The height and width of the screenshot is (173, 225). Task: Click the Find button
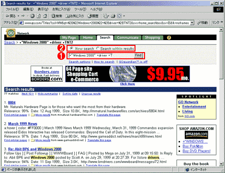point(138,55)
